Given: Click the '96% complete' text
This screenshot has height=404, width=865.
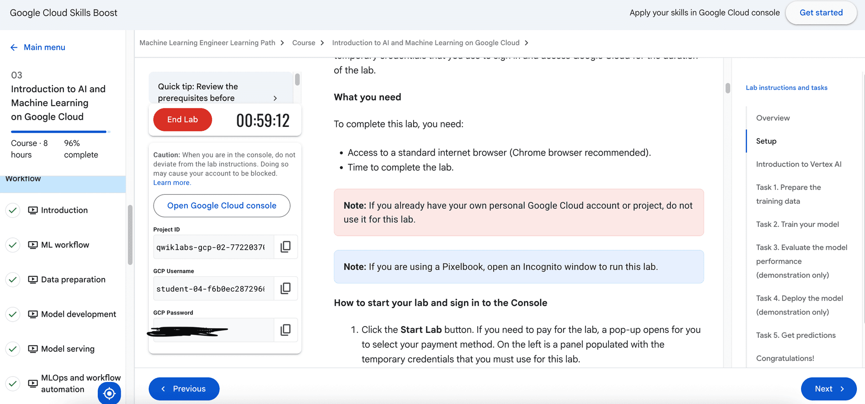Looking at the screenshot, I should (x=81, y=149).
